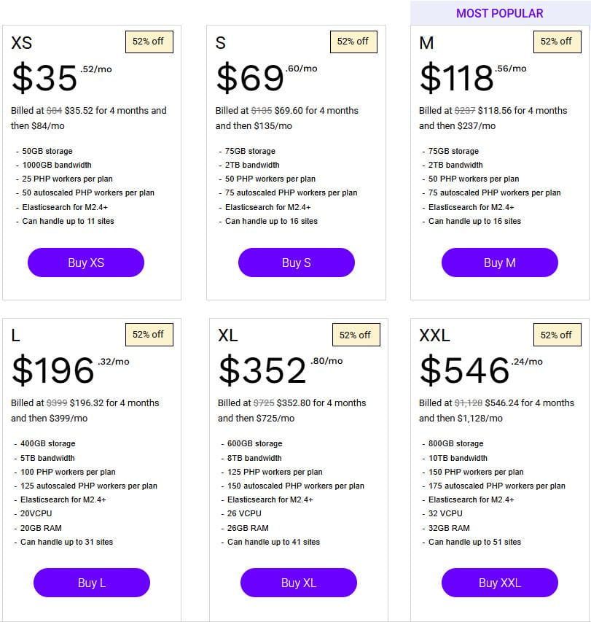Select the $118 price on the M plan
Viewport: 591px width, 622px height.
[x=458, y=78]
